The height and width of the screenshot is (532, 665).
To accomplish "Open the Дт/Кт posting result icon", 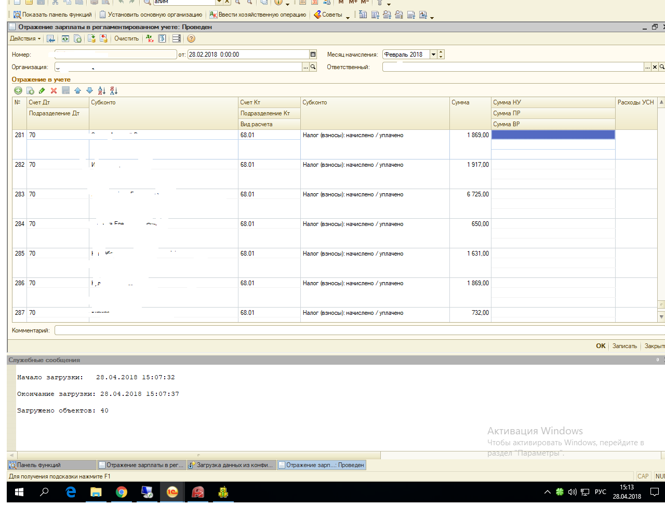I will point(150,38).
